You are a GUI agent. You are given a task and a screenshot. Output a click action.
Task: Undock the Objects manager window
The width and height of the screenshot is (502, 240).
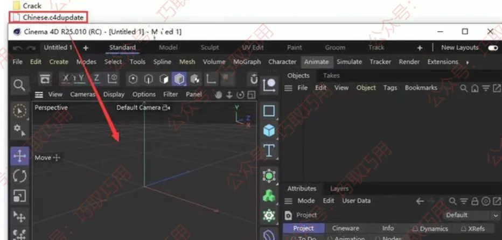(497, 88)
